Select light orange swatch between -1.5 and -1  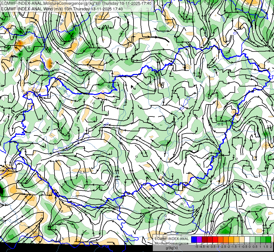(x=236, y=240)
